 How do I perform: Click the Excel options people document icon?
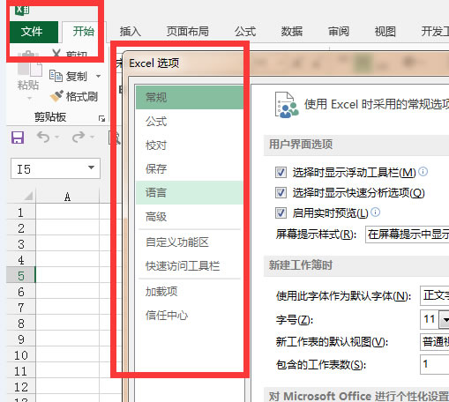point(287,105)
